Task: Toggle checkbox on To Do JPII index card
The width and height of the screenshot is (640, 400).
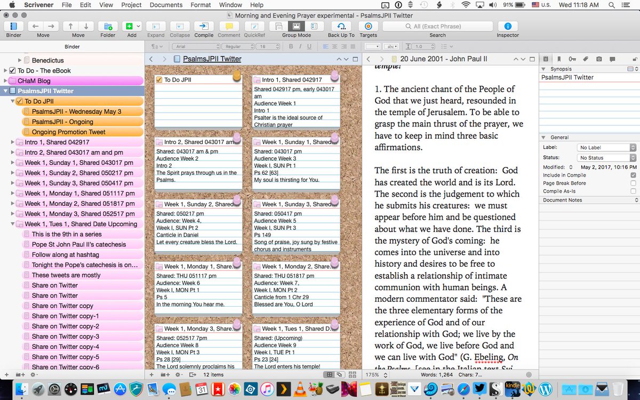Action: 159,80
